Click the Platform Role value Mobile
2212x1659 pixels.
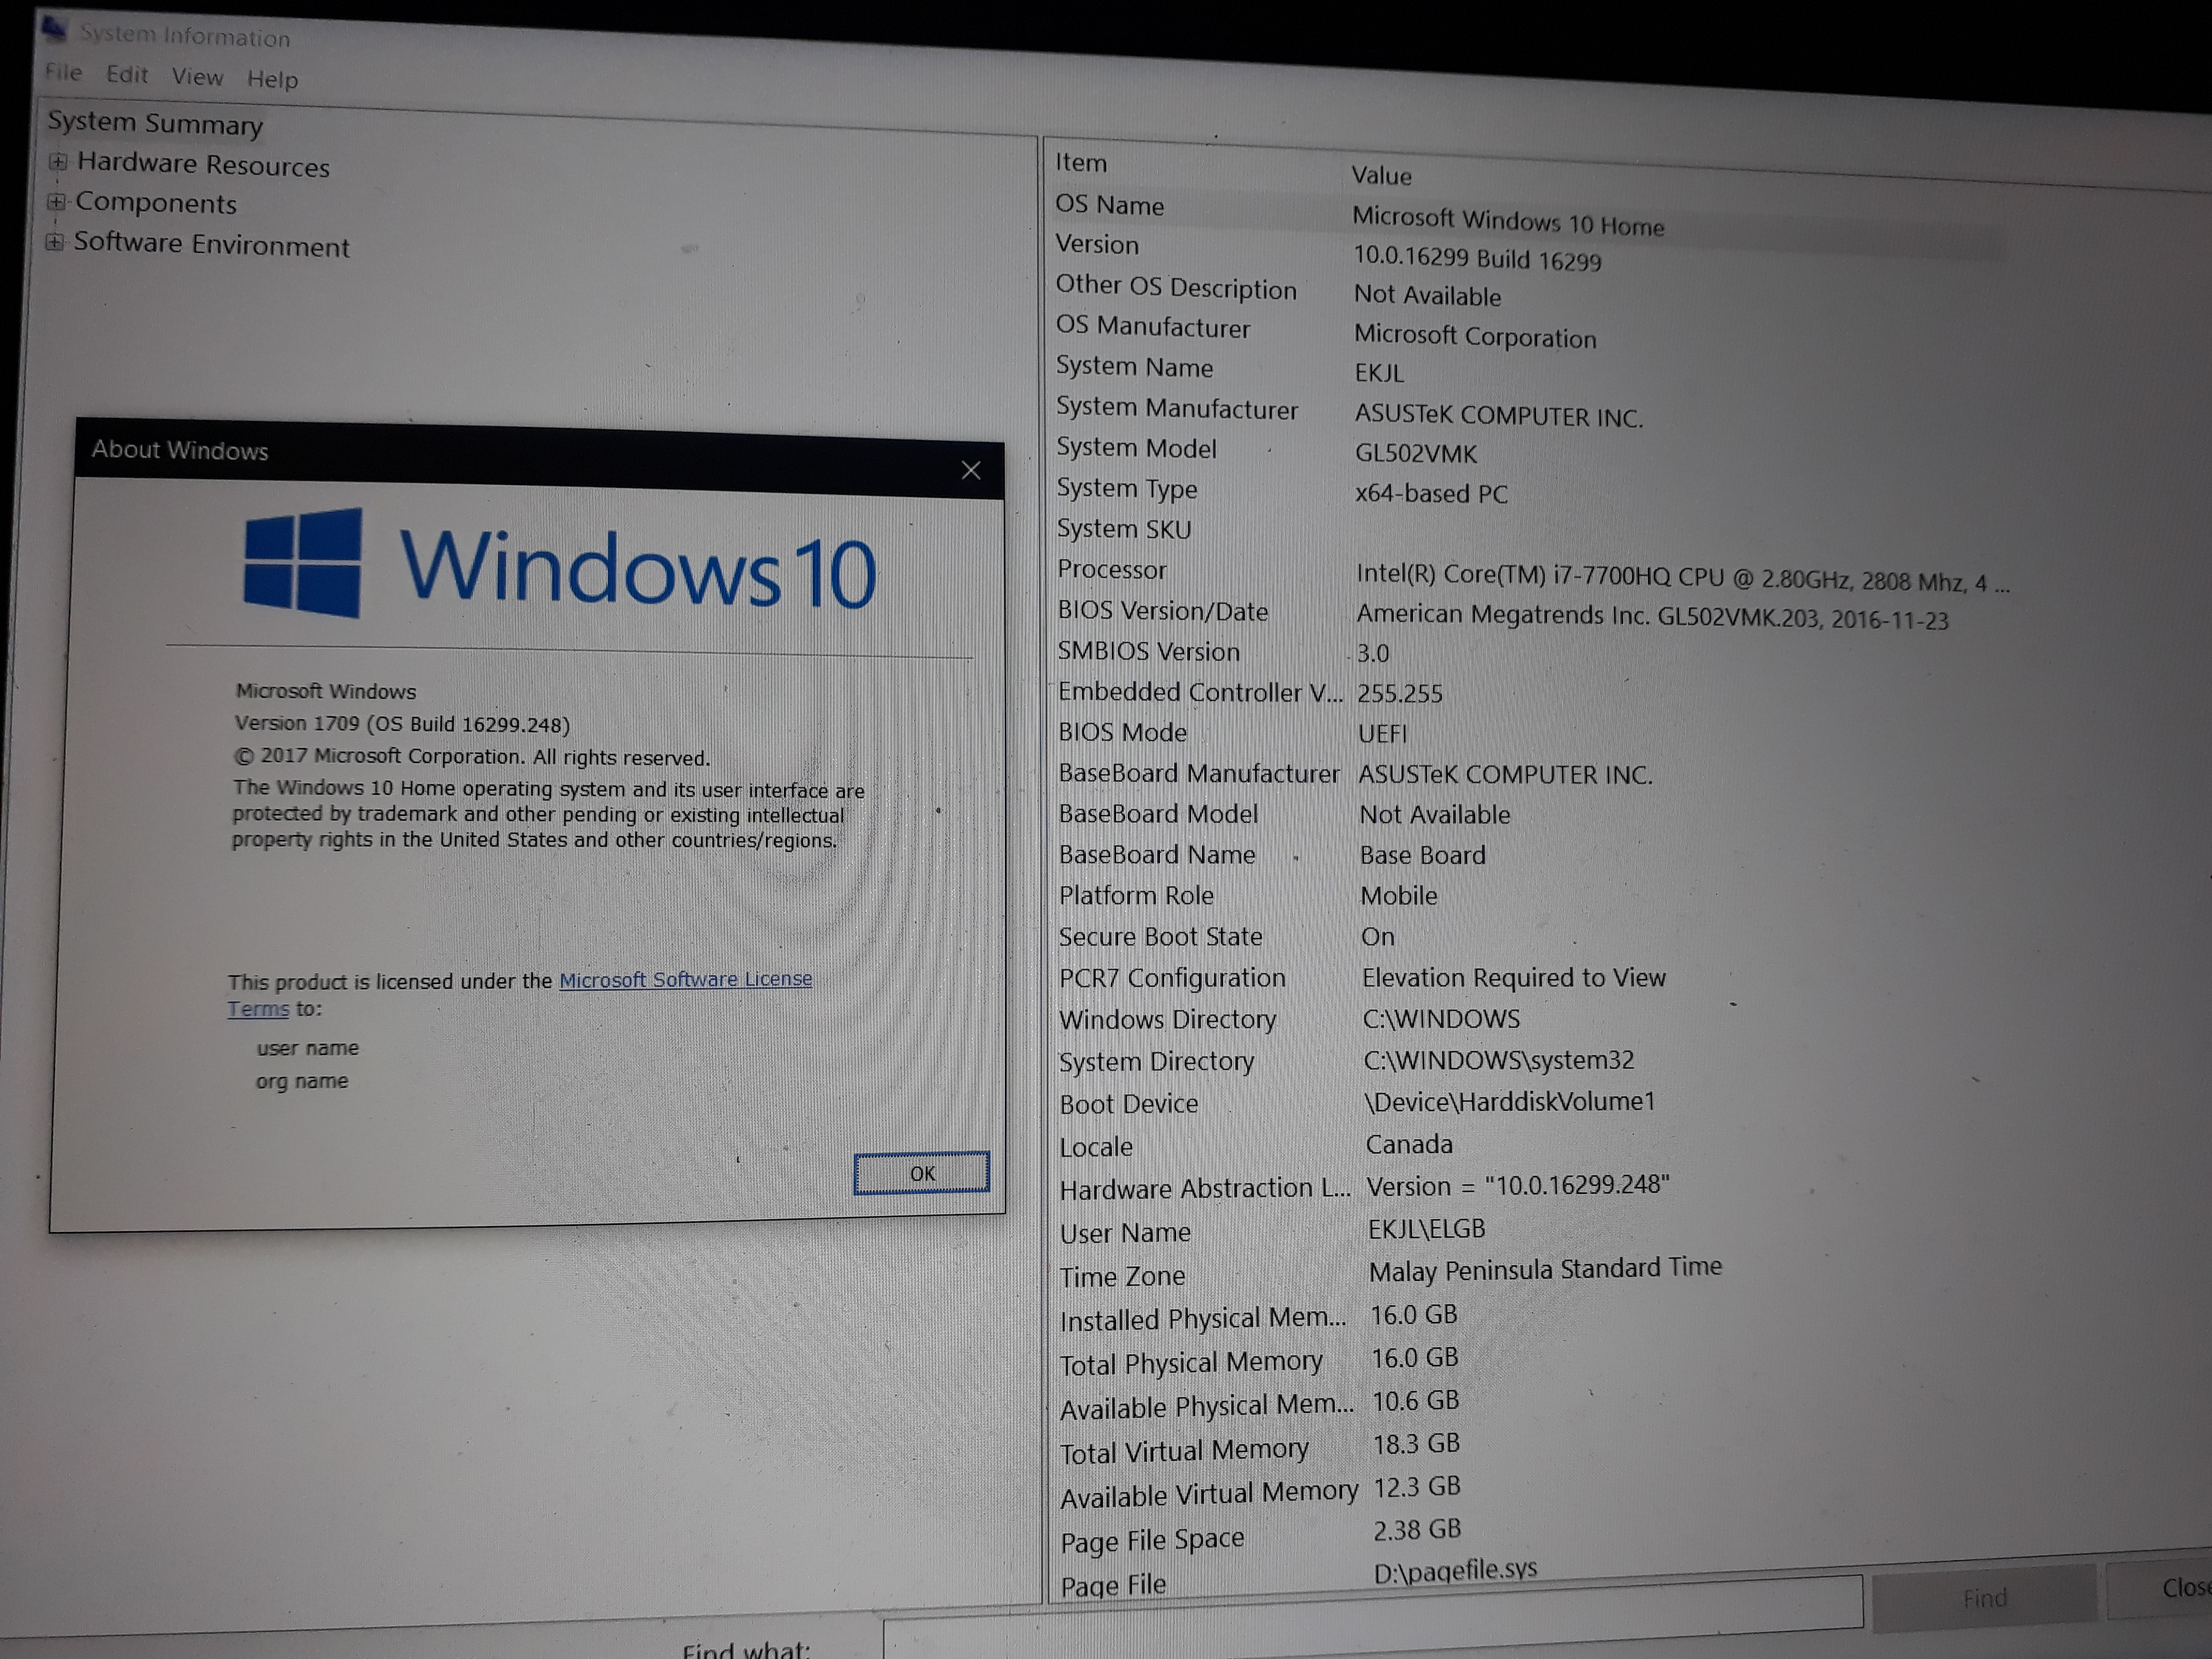click(1399, 896)
